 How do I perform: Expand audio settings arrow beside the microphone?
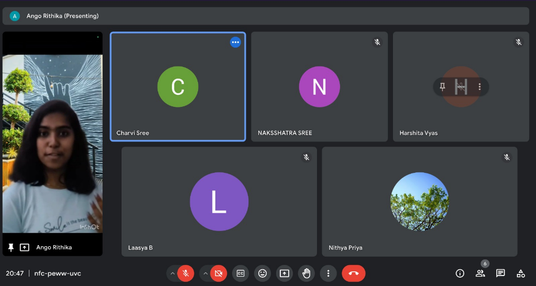[172, 273]
